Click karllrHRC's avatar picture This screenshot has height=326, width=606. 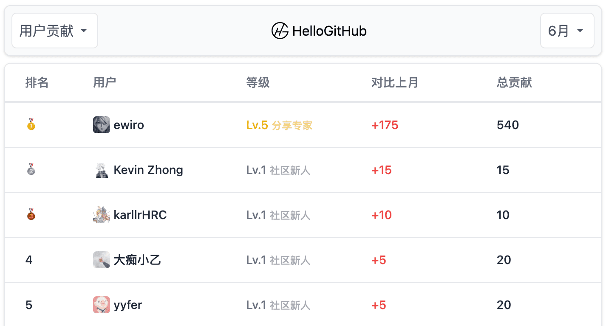click(102, 215)
